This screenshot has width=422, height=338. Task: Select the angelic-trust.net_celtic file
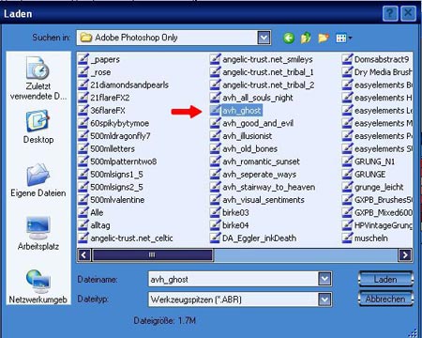pos(126,238)
